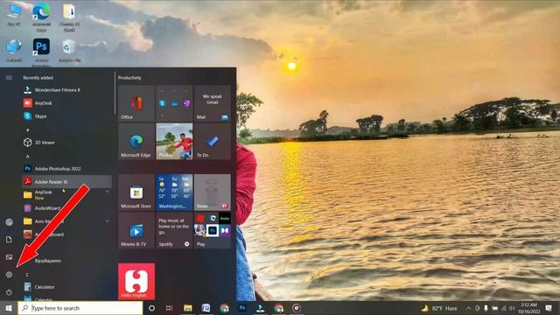Expand the Avro Keyboard folder chevron

107,221
